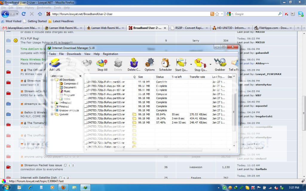Click Firefox home button icon
This screenshot has height=191, width=306.
pyautogui.click(x=40, y=14)
